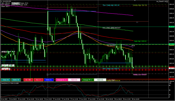Select the Prev / Daily Low 1820.73 label

click(x=111, y=69)
